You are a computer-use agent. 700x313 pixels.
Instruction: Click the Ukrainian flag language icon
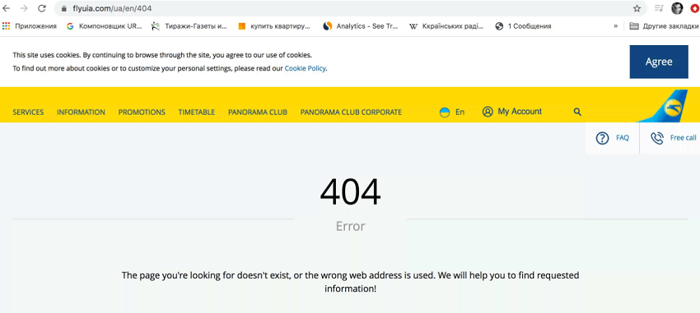point(445,113)
